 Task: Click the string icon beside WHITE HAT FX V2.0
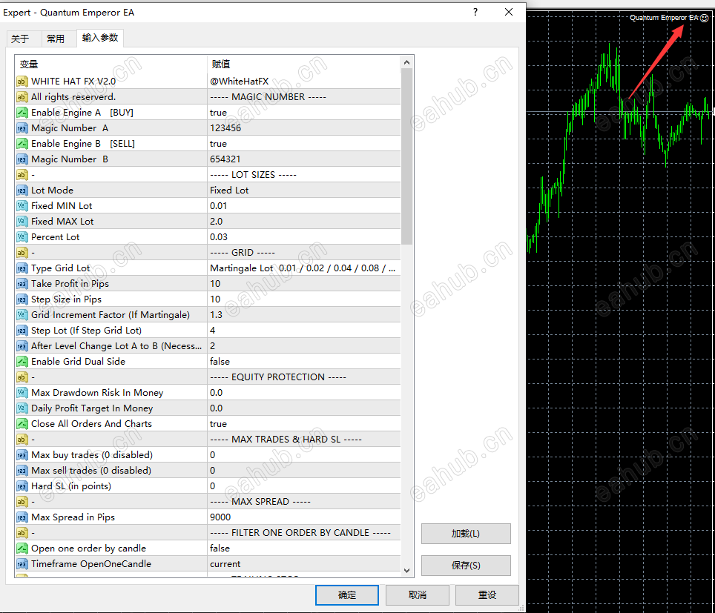(x=22, y=82)
